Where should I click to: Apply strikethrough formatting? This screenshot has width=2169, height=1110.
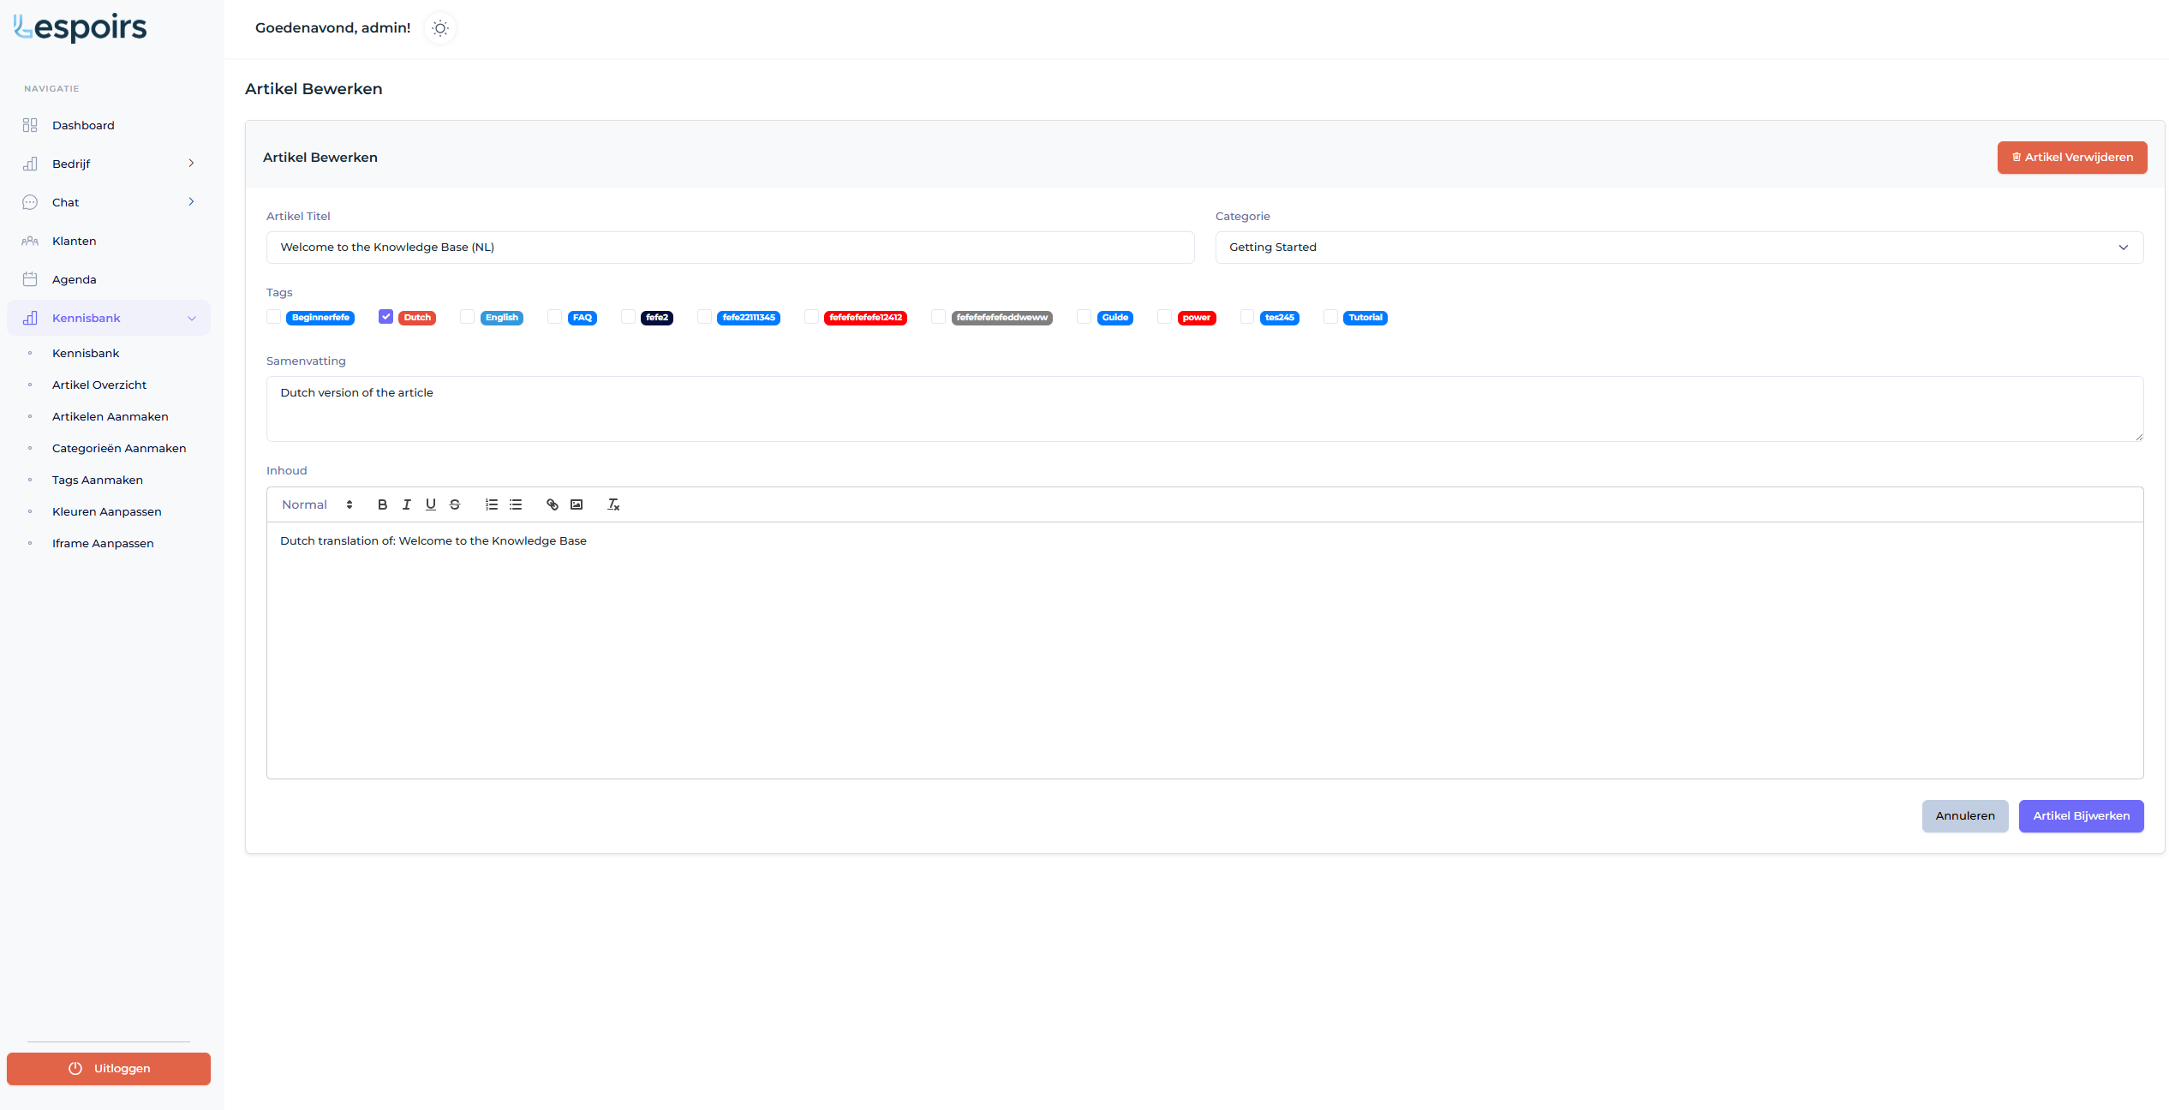455,504
